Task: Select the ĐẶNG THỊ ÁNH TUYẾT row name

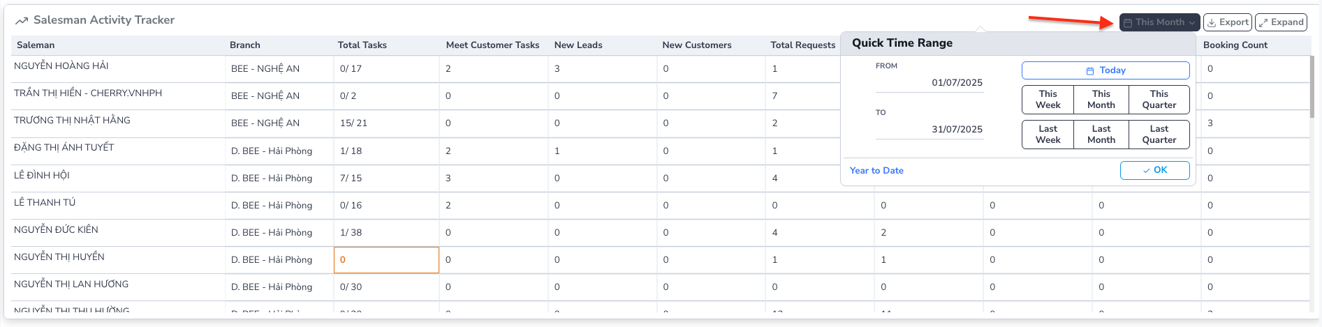Action: tap(64, 147)
